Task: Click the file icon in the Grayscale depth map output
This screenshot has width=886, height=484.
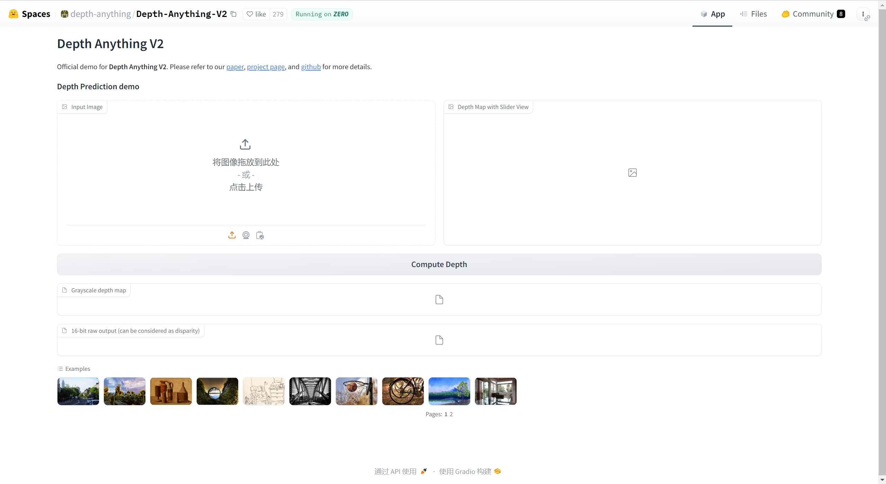Action: [x=439, y=299]
